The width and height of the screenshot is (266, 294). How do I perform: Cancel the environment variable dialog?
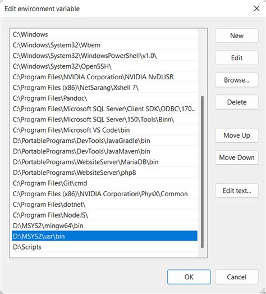(x=237, y=277)
